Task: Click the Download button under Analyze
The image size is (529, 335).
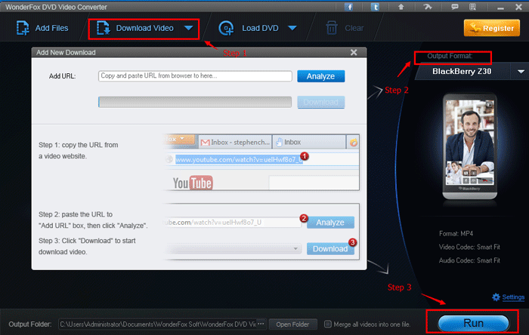Action: point(321,102)
